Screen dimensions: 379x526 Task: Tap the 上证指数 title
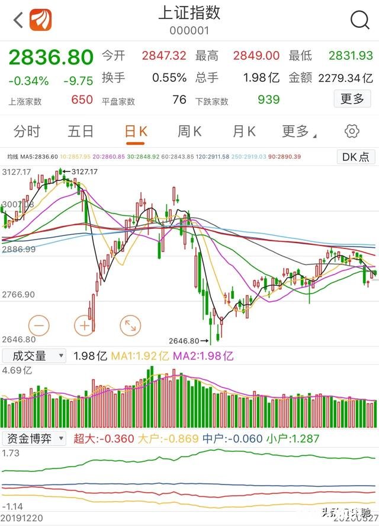click(189, 13)
